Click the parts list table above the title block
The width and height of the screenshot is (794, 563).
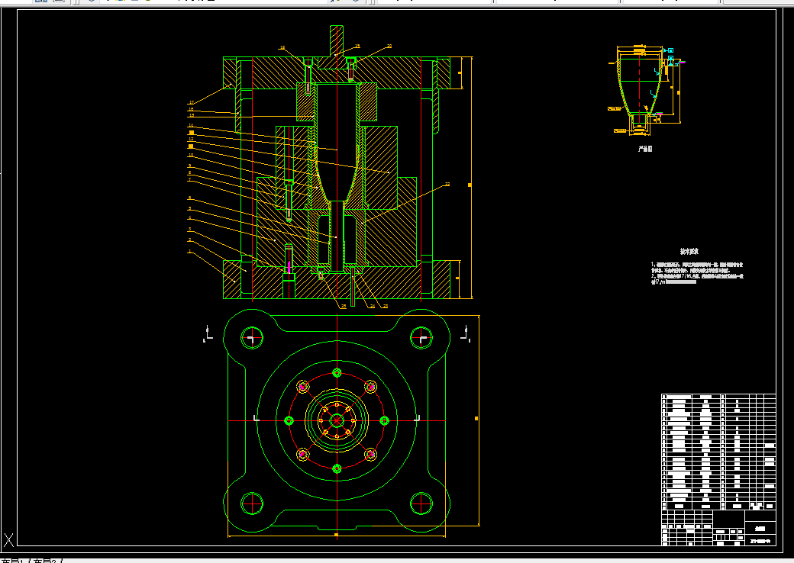(718, 452)
